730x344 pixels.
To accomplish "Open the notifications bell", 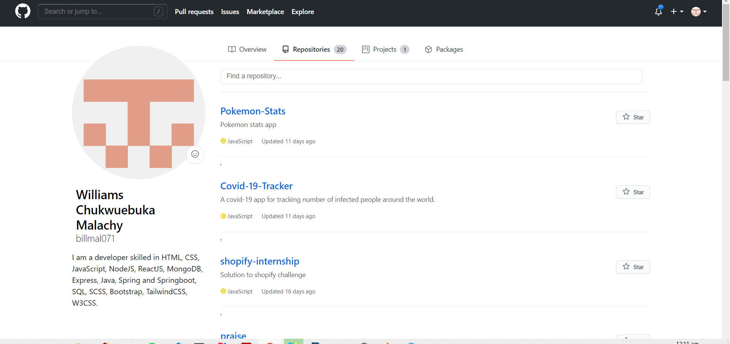I will [x=659, y=11].
